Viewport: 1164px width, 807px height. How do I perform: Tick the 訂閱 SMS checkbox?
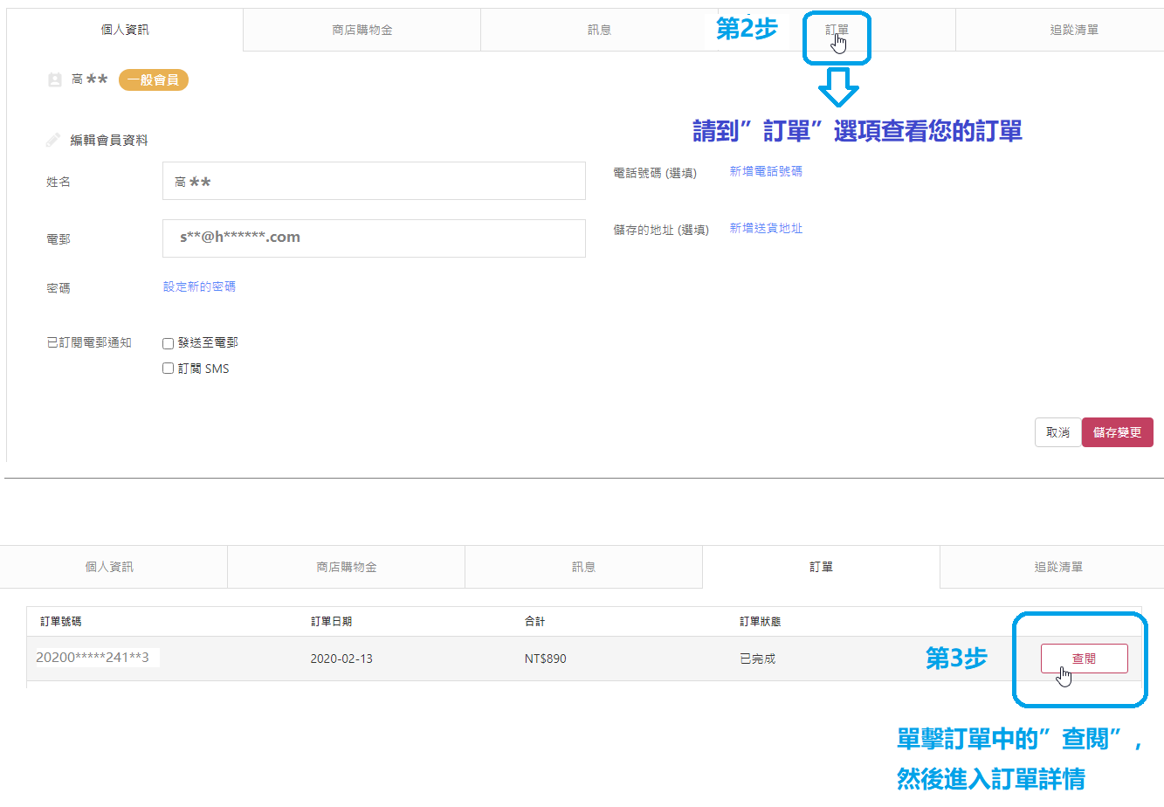[168, 369]
